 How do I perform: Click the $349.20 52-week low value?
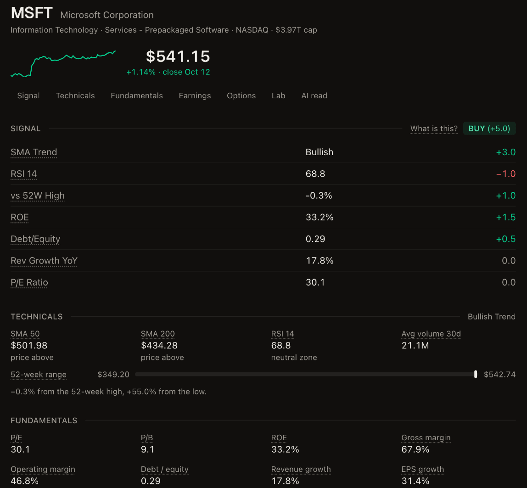pos(113,375)
